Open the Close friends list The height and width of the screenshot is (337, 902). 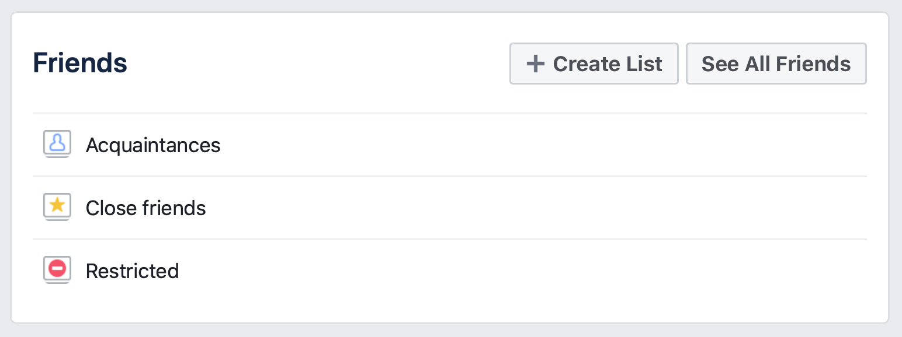(x=450, y=208)
